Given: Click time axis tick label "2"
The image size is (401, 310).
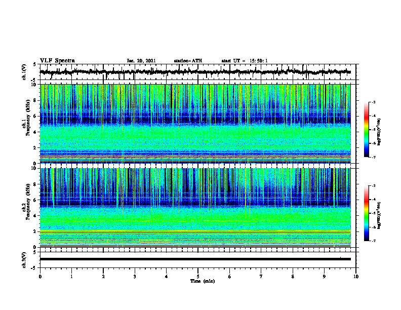Looking at the screenshot, I should [103, 277].
